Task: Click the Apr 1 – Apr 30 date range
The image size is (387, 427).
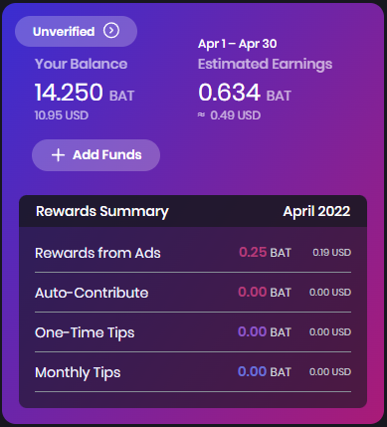Action: point(238,44)
